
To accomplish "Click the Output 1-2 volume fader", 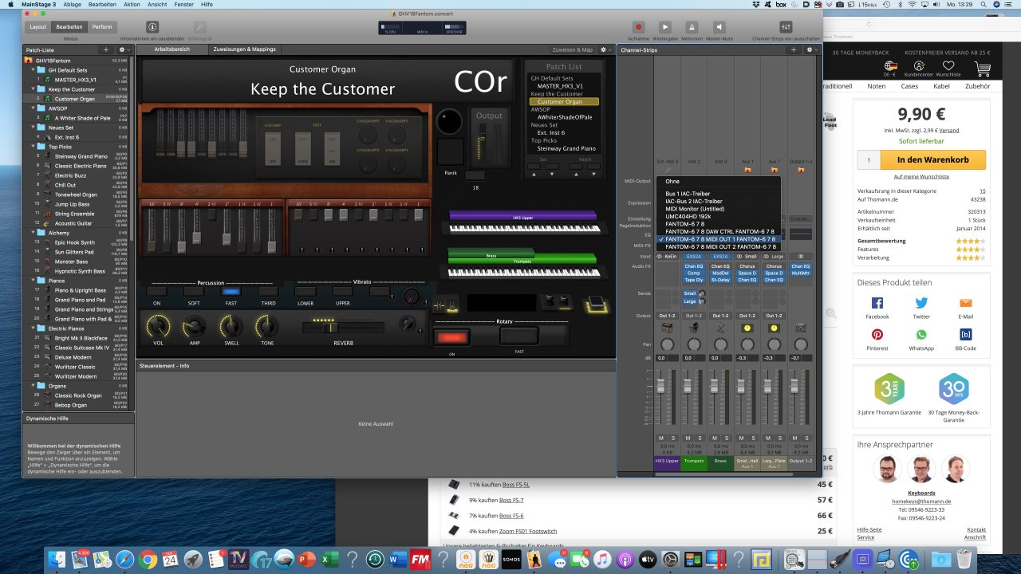I will click(x=794, y=386).
